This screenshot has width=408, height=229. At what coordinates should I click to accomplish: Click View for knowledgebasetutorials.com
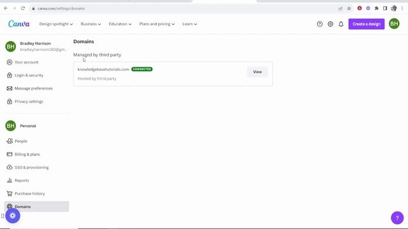(x=258, y=72)
